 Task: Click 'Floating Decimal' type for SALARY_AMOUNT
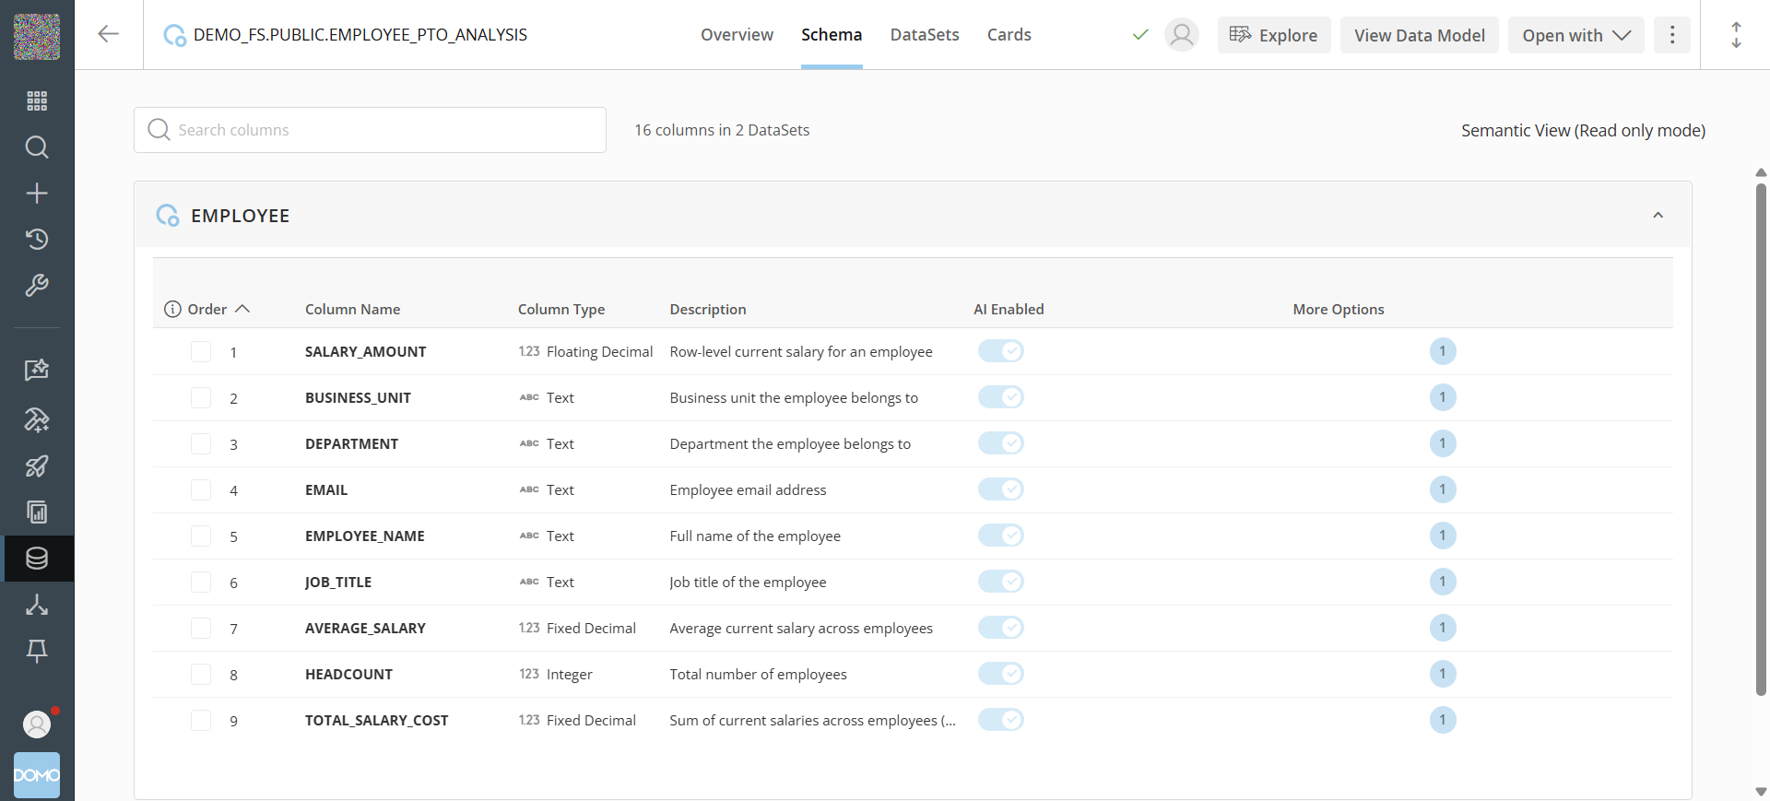click(599, 351)
